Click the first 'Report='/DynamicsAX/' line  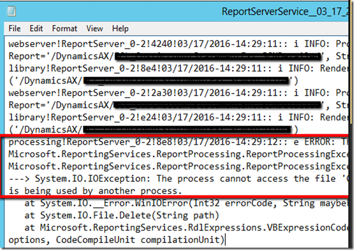[178, 56]
